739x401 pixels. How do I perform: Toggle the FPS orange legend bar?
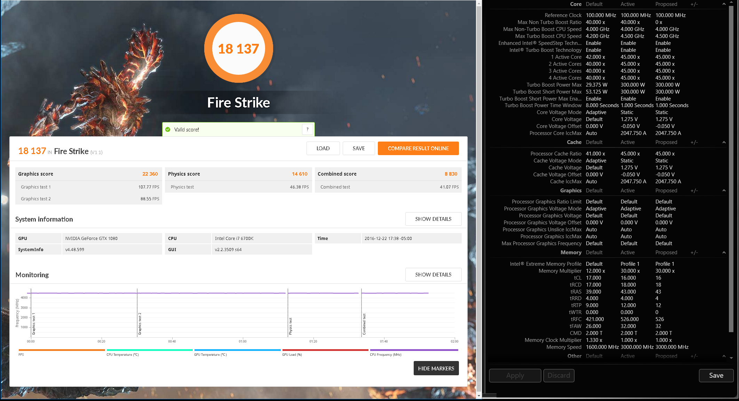62,350
